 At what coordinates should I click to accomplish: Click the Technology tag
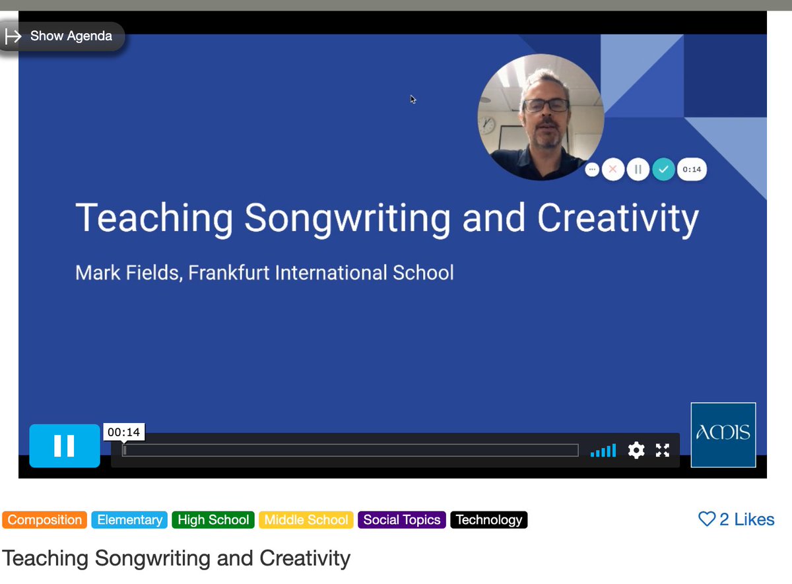[x=489, y=520]
